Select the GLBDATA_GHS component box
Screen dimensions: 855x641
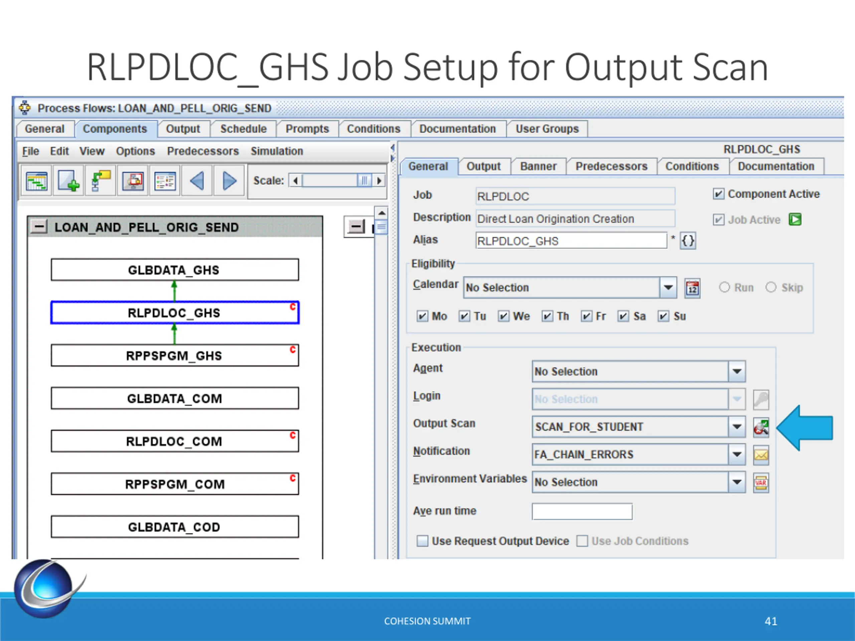(175, 270)
